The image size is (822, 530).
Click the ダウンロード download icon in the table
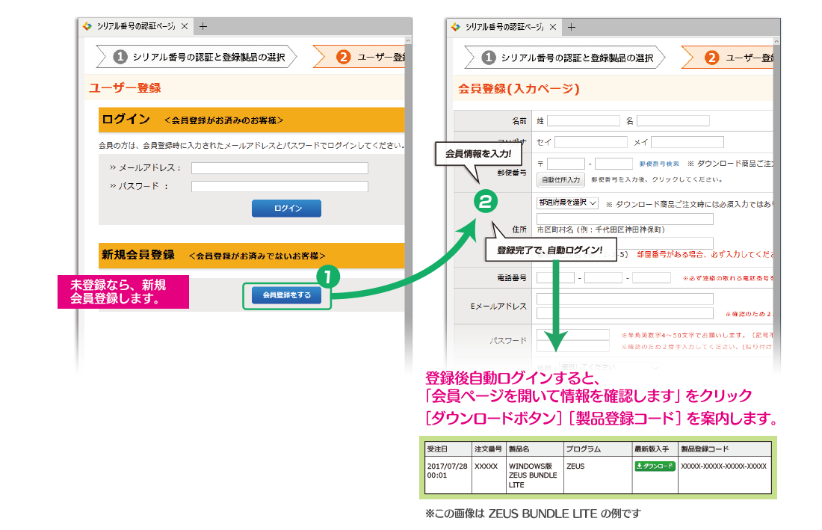click(655, 465)
